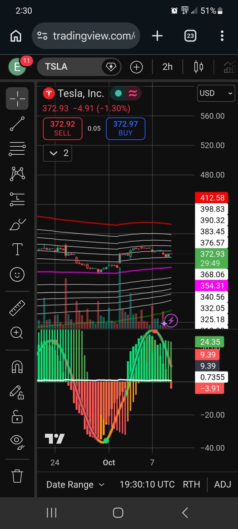Change the 2h chart interval
This screenshot has width=238, height=529.
click(x=167, y=67)
